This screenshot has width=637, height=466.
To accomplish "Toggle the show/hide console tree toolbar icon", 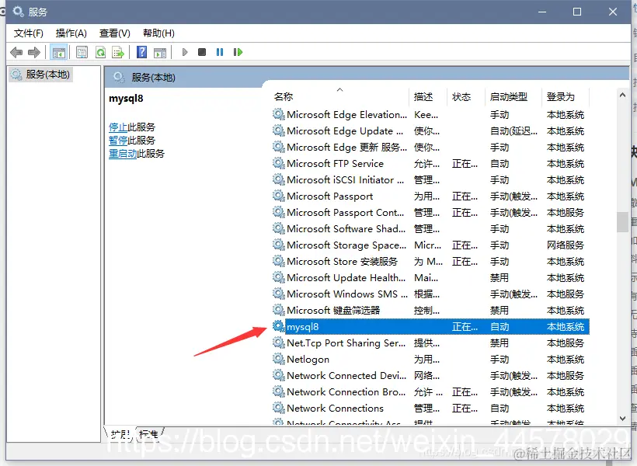I will (58, 52).
